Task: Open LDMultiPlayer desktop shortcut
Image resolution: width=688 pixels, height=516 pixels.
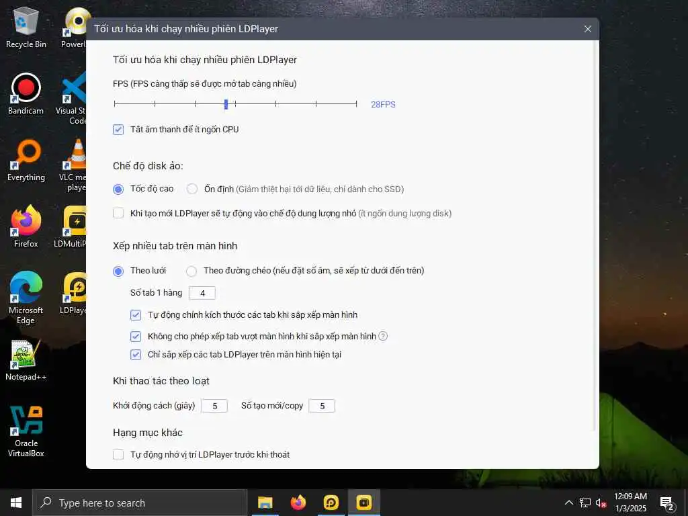Action: point(71,226)
